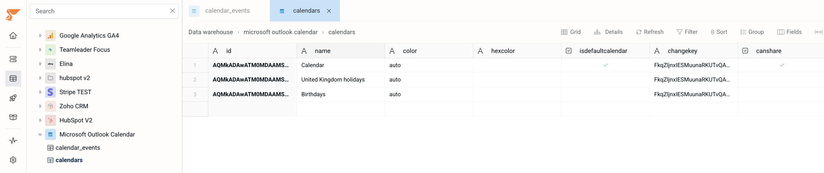Open the Filter options

[x=687, y=32]
